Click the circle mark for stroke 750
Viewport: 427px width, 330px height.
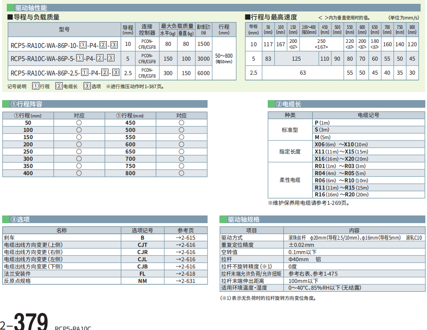(x=181, y=166)
